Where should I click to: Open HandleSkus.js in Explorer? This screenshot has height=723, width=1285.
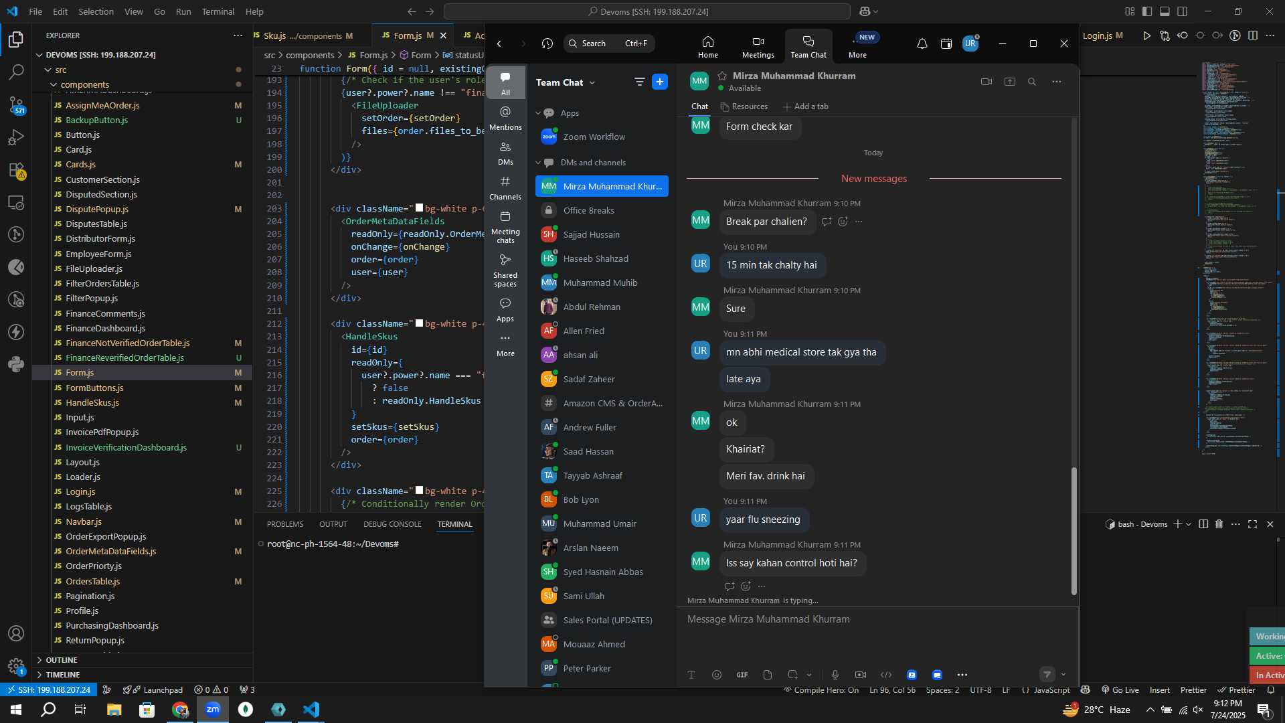click(92, 402)
